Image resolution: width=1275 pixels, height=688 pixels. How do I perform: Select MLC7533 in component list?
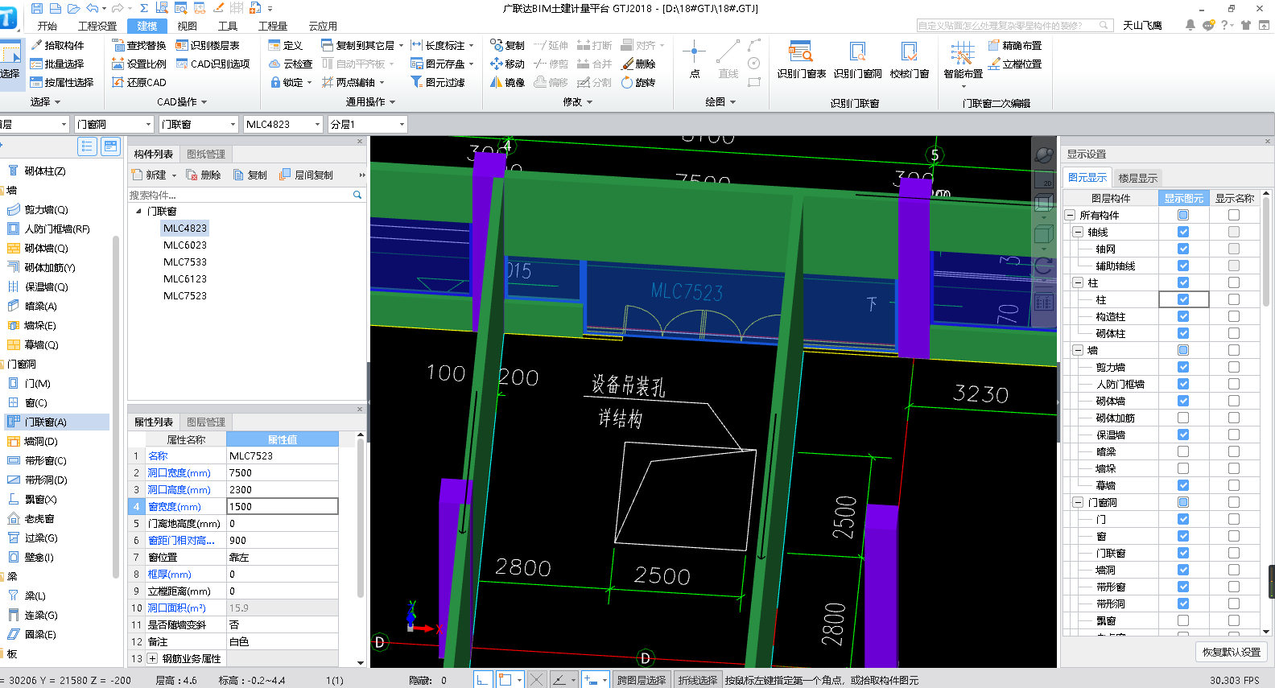185,262
